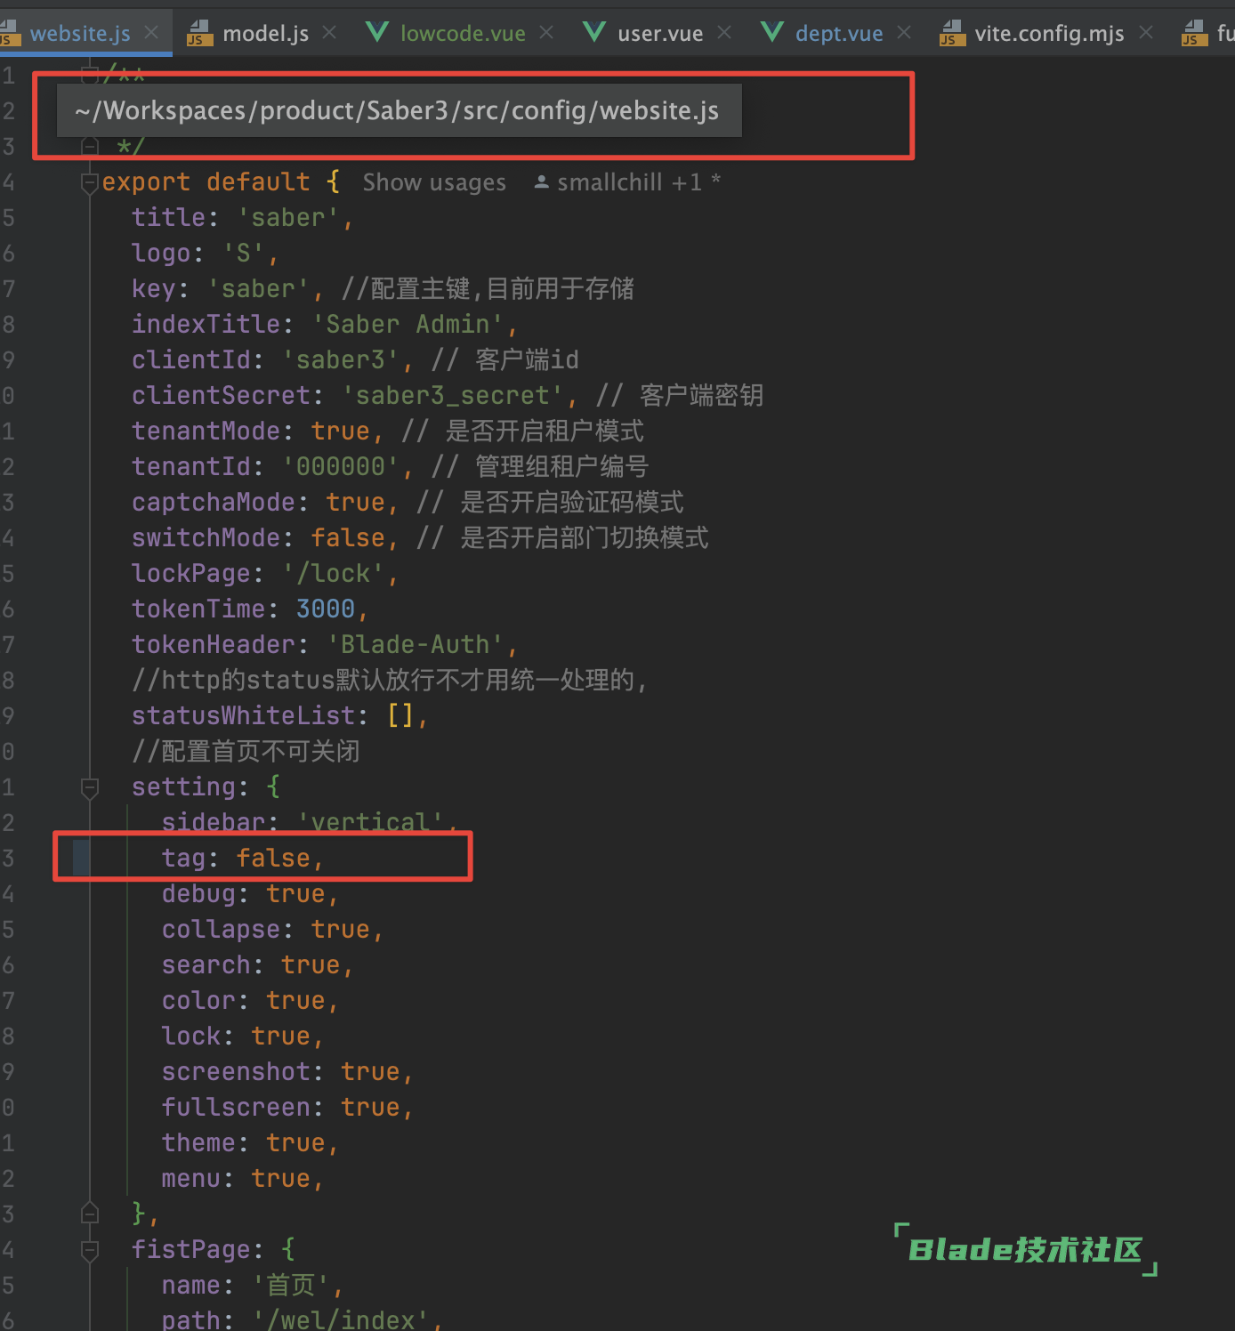Click the tag: false setting value
This screenshot has height=1331, width=1235.
click(273, 859)
